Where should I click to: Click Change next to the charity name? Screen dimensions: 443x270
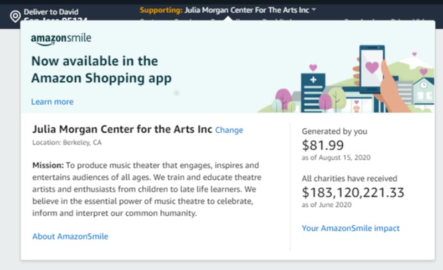point(229,130)
